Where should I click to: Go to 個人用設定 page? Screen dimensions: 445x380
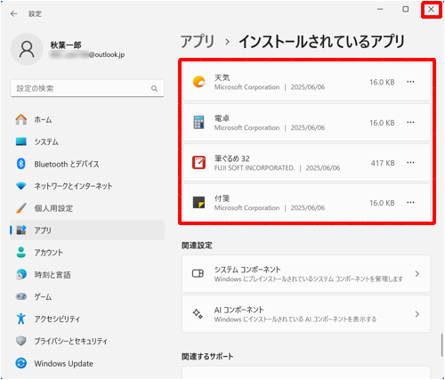pyautogui.click(x=87, y=208)
